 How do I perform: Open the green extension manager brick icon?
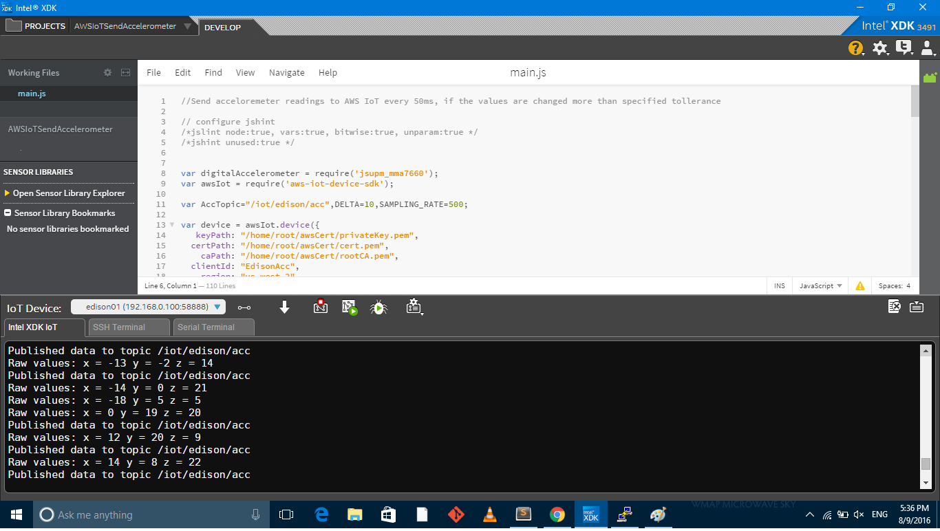click(x=930, y=77)
